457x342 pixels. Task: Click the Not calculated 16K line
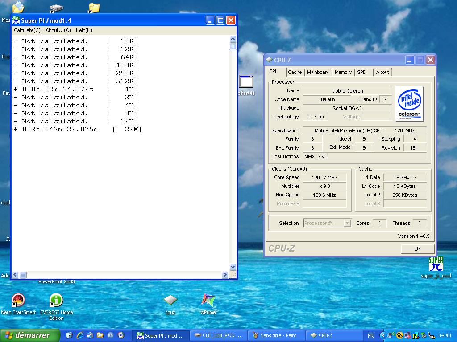click(75, 41)
